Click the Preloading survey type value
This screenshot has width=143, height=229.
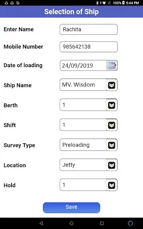76,145
